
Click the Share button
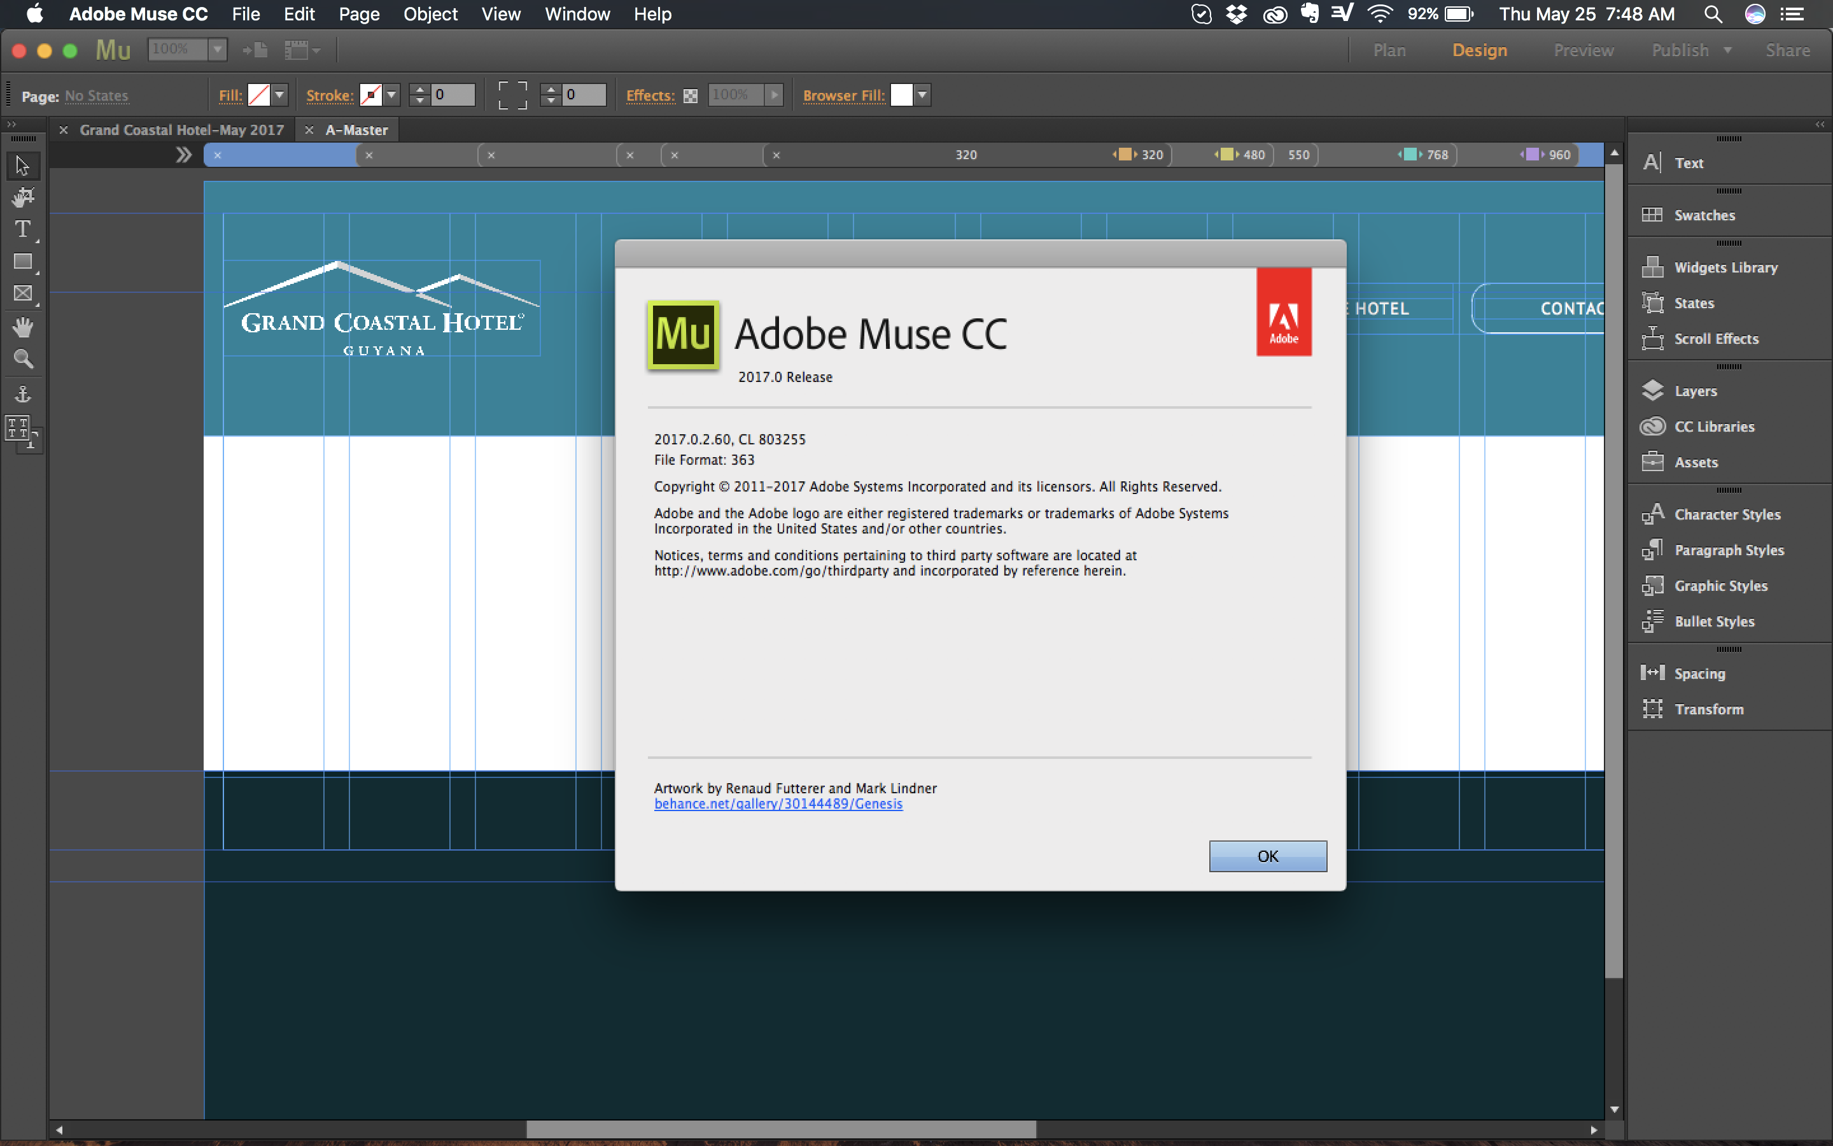pyautogui.click(x=1788, y=51)
